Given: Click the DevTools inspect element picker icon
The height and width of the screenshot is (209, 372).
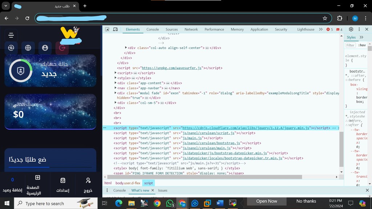Looking at the screenshot, I should (107, 29).
